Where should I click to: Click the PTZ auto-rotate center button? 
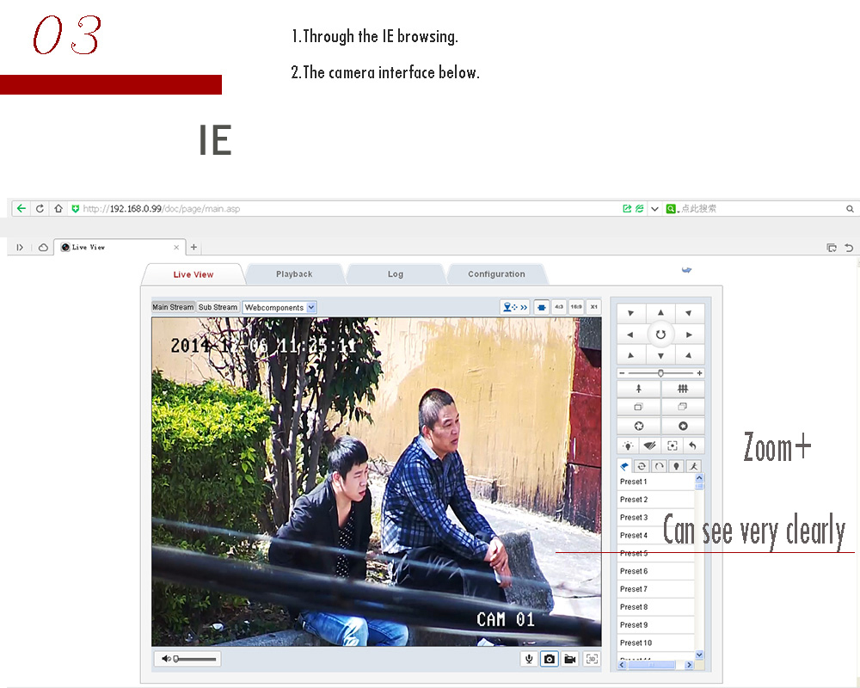660,335
